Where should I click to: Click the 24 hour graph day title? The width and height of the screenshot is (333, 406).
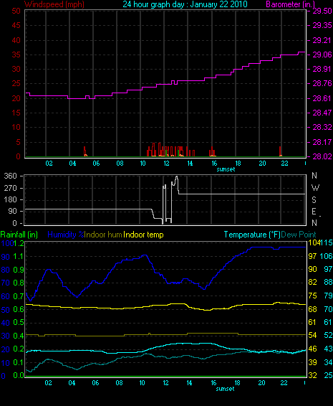pyautogui.click(x=185, y=4)
